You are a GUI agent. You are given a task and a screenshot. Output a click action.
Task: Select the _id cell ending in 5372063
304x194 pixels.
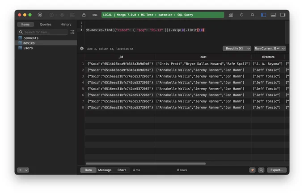pos(120,76)
